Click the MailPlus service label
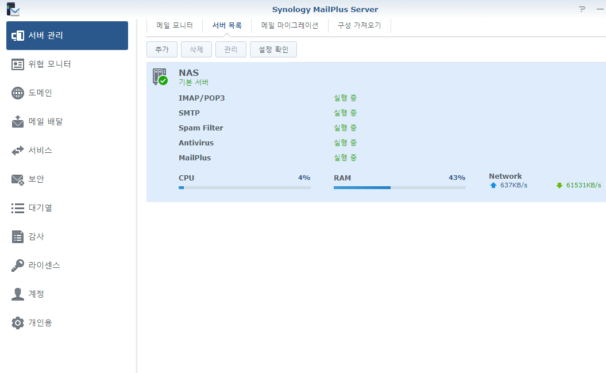Screen dimensions: 606x373 point(195,158)
